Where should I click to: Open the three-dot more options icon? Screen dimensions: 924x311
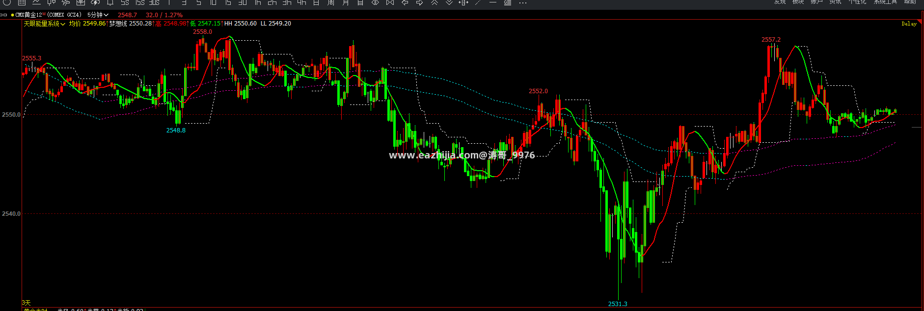coord(523,3)
